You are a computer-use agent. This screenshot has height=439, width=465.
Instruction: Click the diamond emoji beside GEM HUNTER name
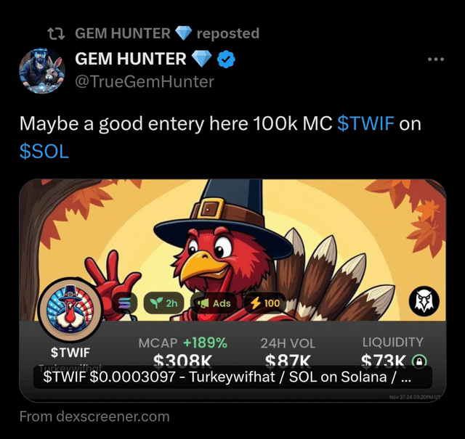pyautogui.click(x=202, y=59)
